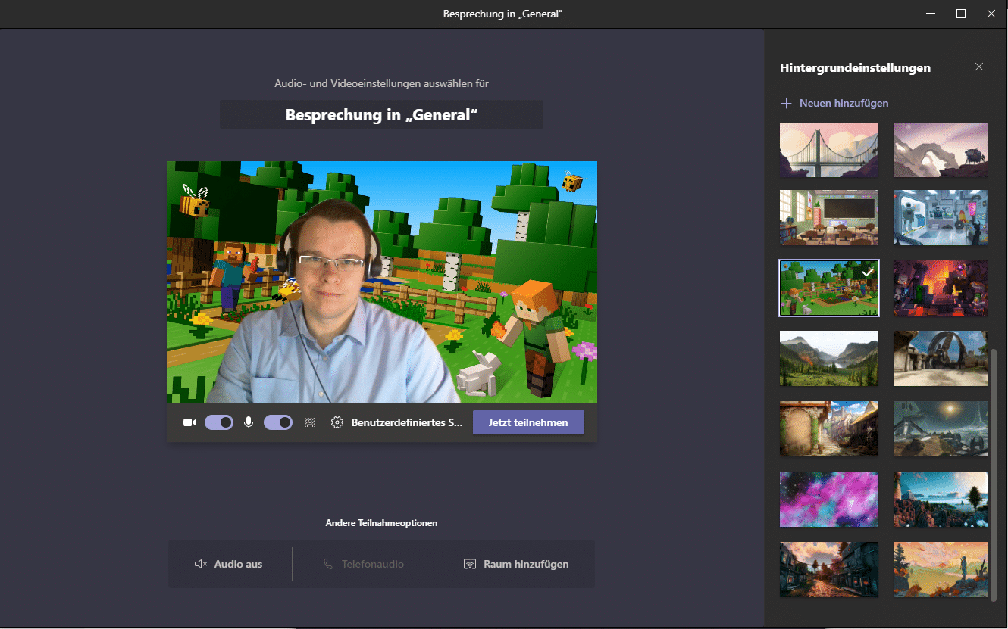
Task: Maximize the Teams meeting window
Action: pos(961,14)
